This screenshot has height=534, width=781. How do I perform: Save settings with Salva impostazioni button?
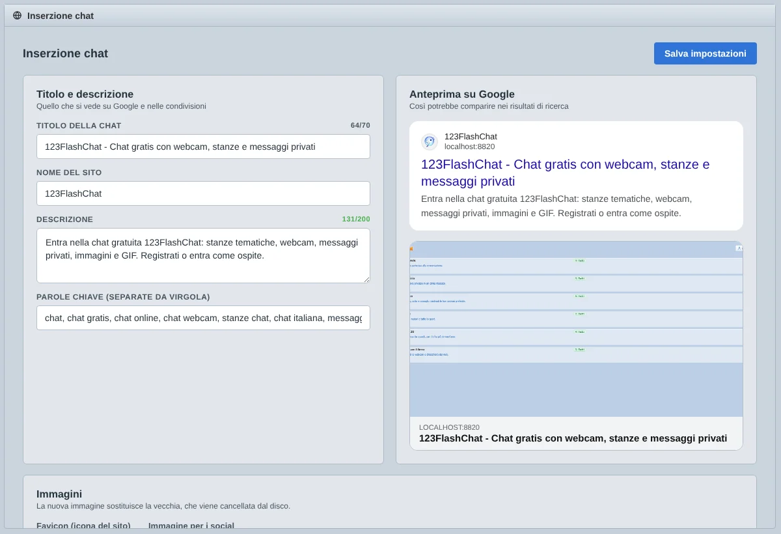coord(706,53)
